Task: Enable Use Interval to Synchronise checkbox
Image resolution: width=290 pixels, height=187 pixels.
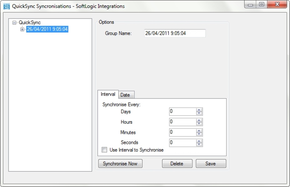Action: pyautogui.click(x=104, y=150)
